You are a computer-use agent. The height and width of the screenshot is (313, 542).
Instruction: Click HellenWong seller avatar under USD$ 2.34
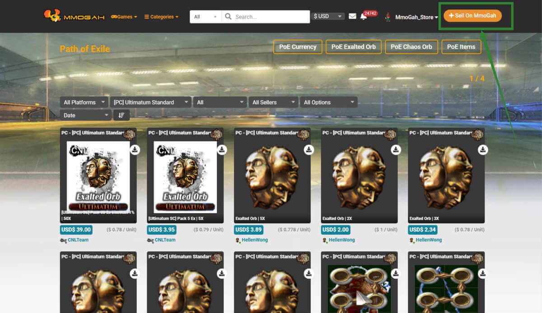pos(411,240)
